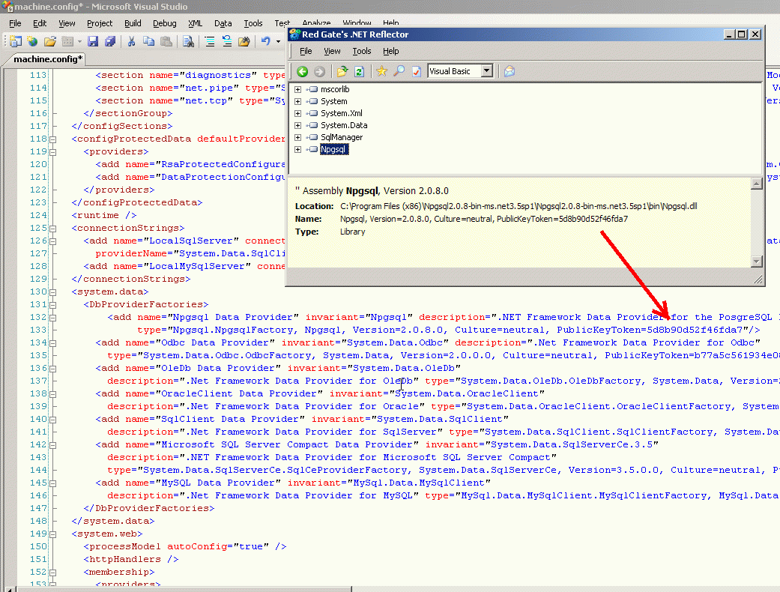This screenshot has width=780, height=592.
Task: Open Visual Studio XML menu
Action: point(196,23)
